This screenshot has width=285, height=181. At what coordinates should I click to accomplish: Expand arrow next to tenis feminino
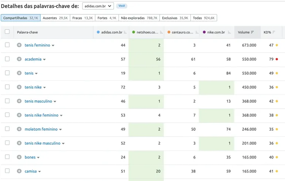[x=53, y=45]
